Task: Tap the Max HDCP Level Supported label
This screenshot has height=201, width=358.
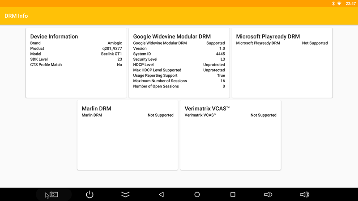Action: tap(157, 70)
